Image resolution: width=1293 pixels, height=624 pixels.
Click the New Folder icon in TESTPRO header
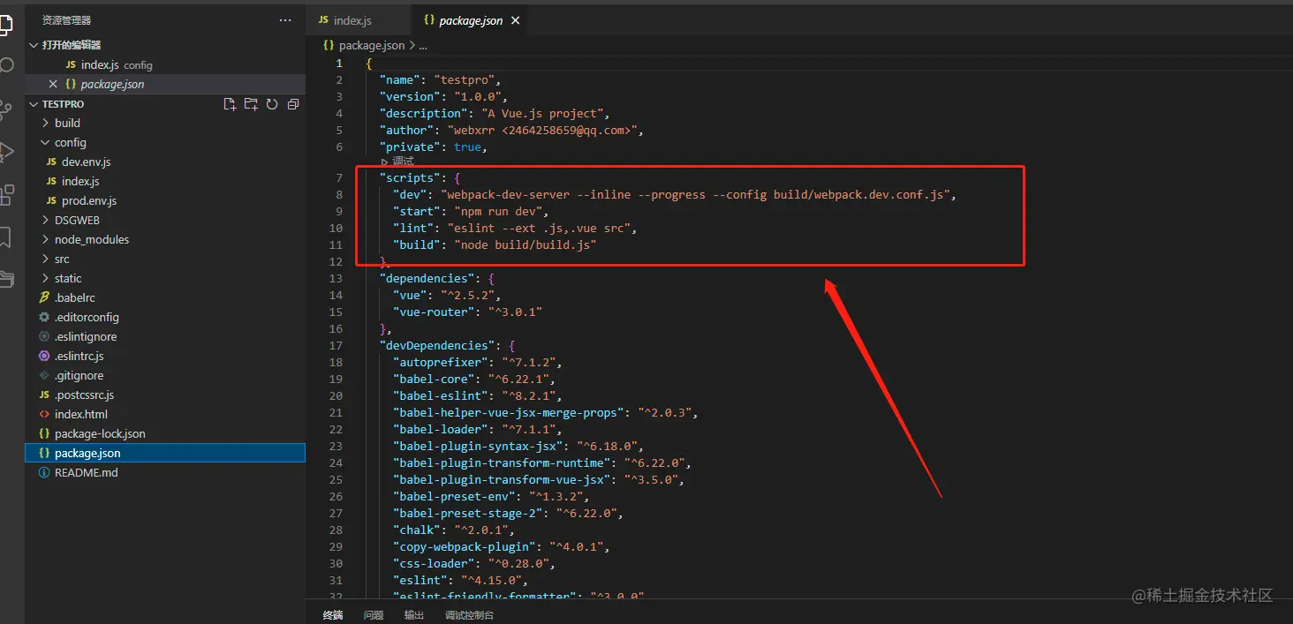[251, 104]
